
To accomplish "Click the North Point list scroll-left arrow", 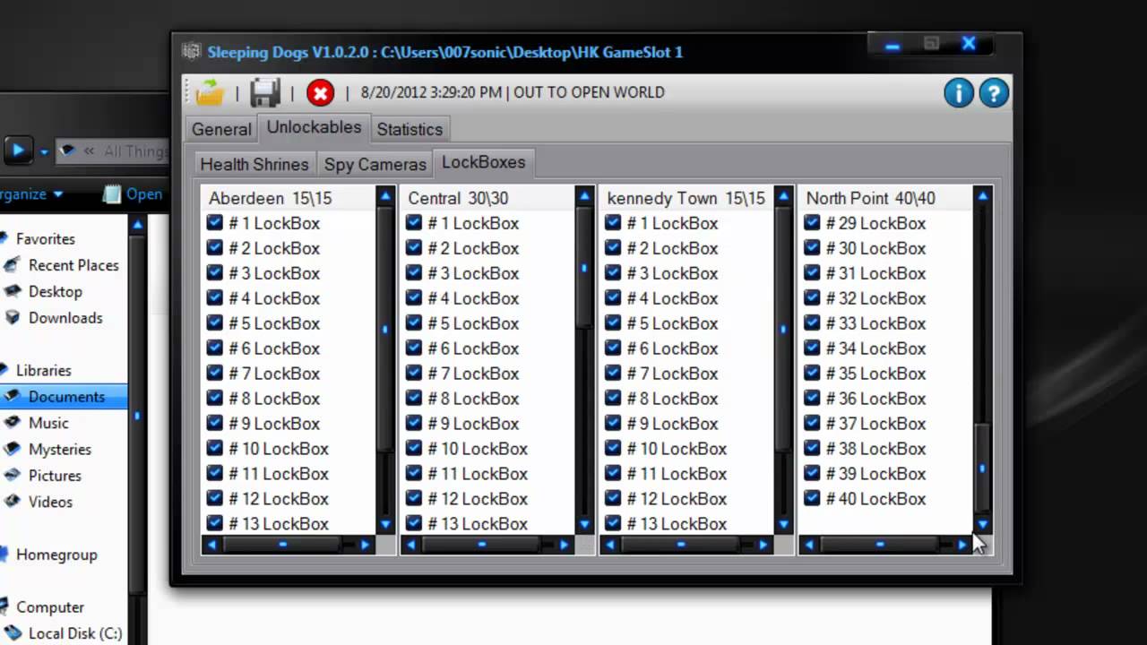I will (809, 545).
